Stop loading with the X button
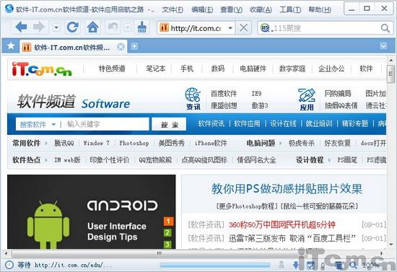Viewport: 397px width, 272px height. (244, 28)
